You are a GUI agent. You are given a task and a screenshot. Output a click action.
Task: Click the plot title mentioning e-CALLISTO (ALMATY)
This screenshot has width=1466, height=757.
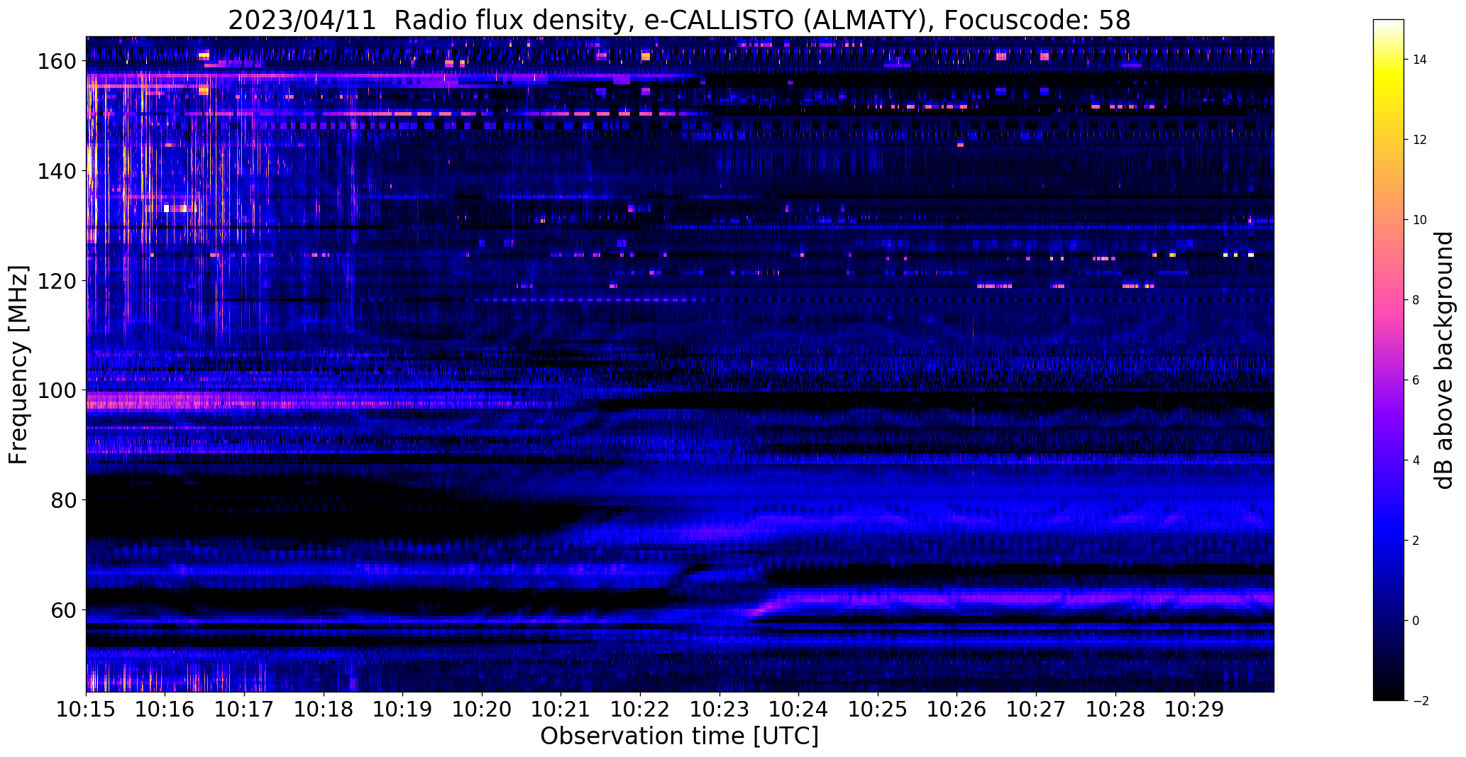[679, 21]
